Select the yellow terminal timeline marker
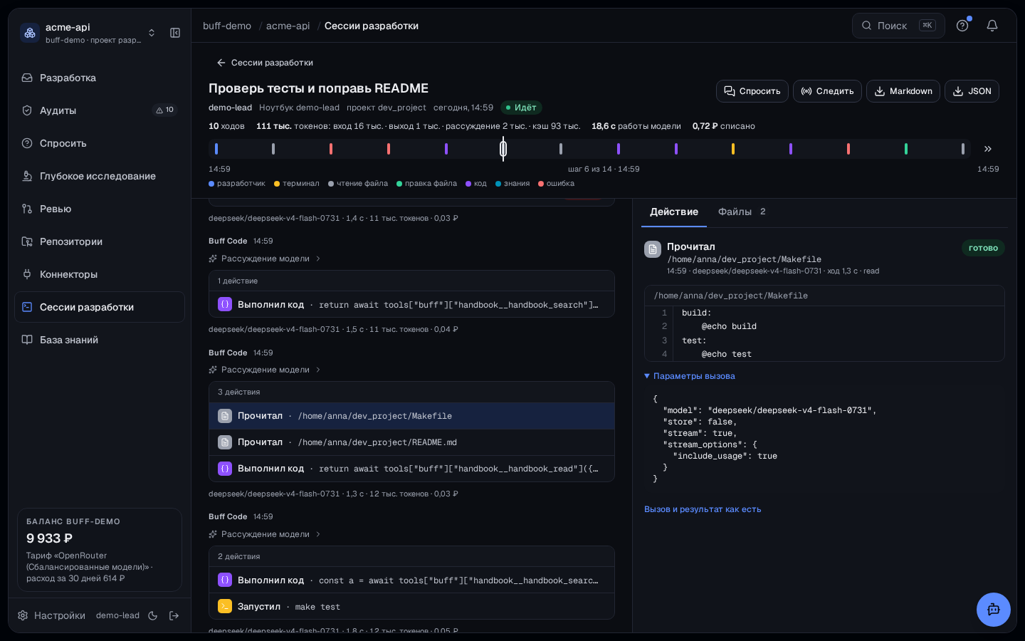 pos(733,149)
